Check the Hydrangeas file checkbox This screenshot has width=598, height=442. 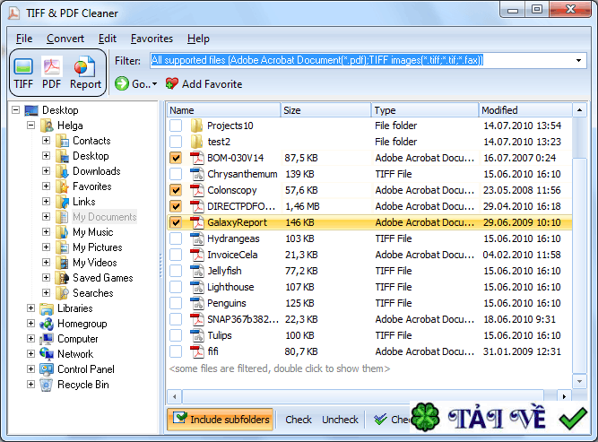pos(176,238)
